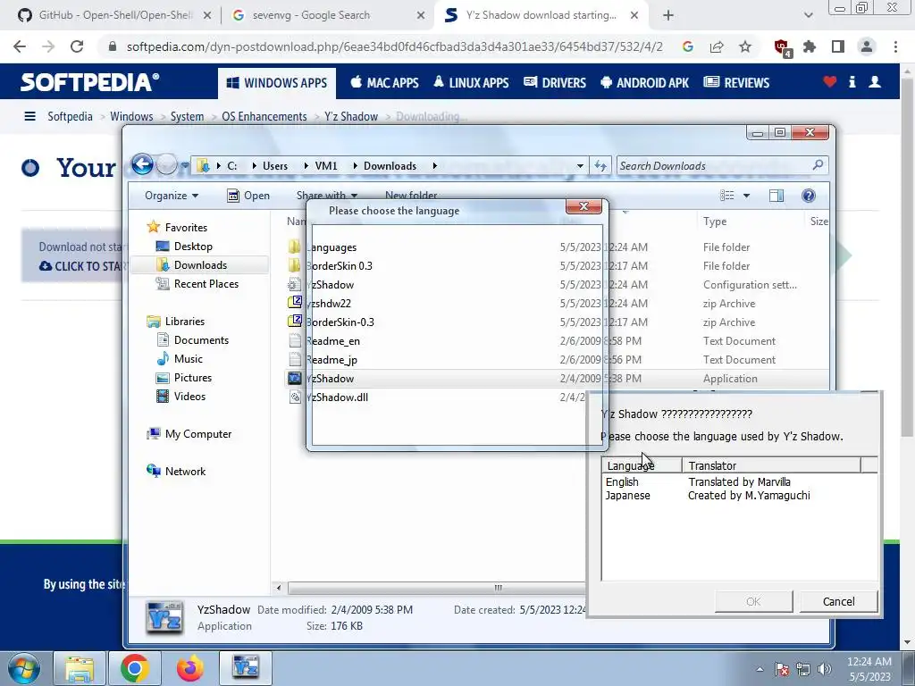
Task: Toggle the preview pane icon
Action: point(776,196)
